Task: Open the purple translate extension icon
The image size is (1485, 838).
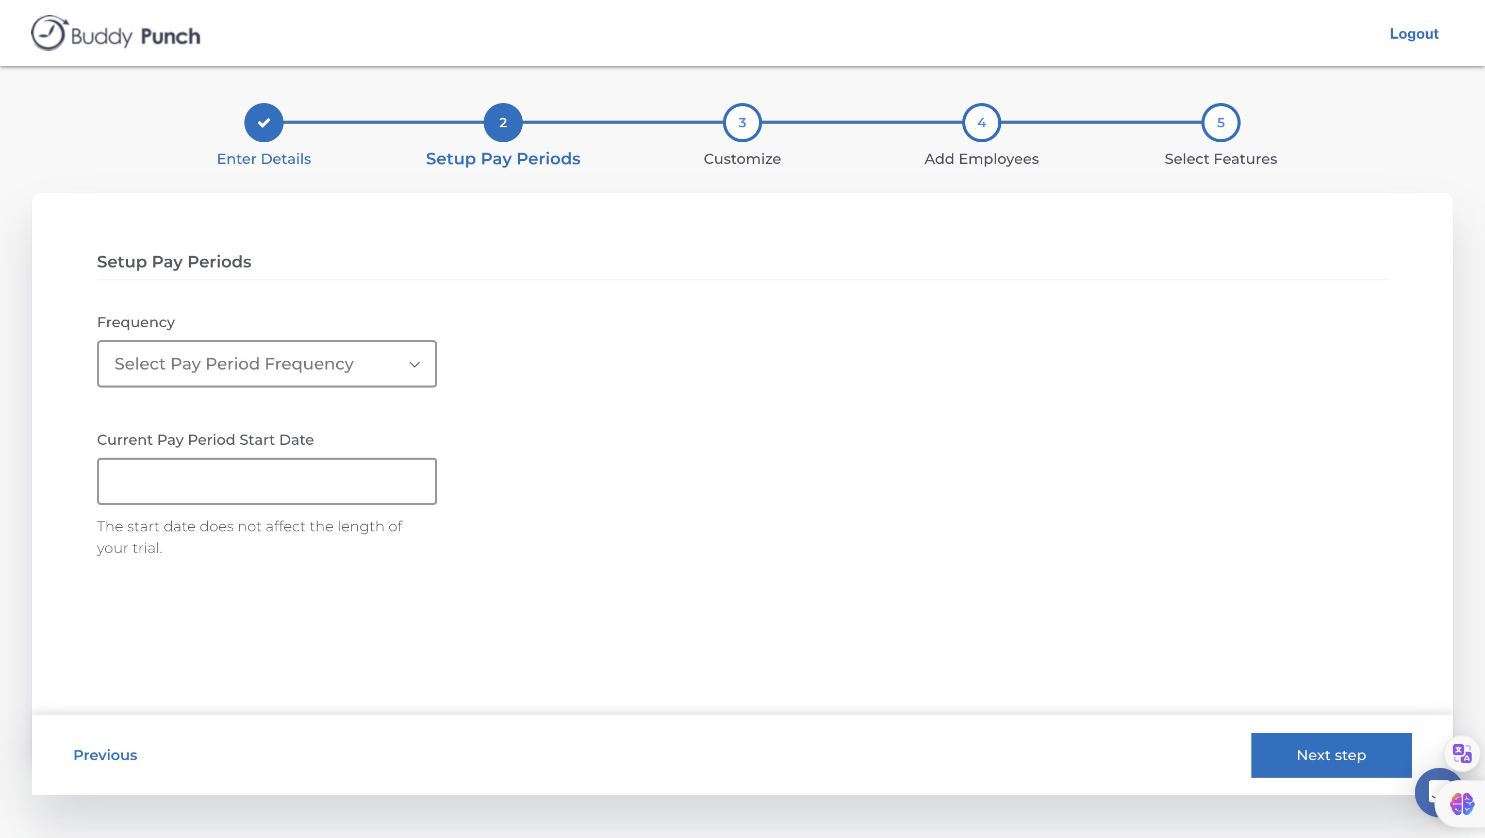Action: tap(1461, 752)
